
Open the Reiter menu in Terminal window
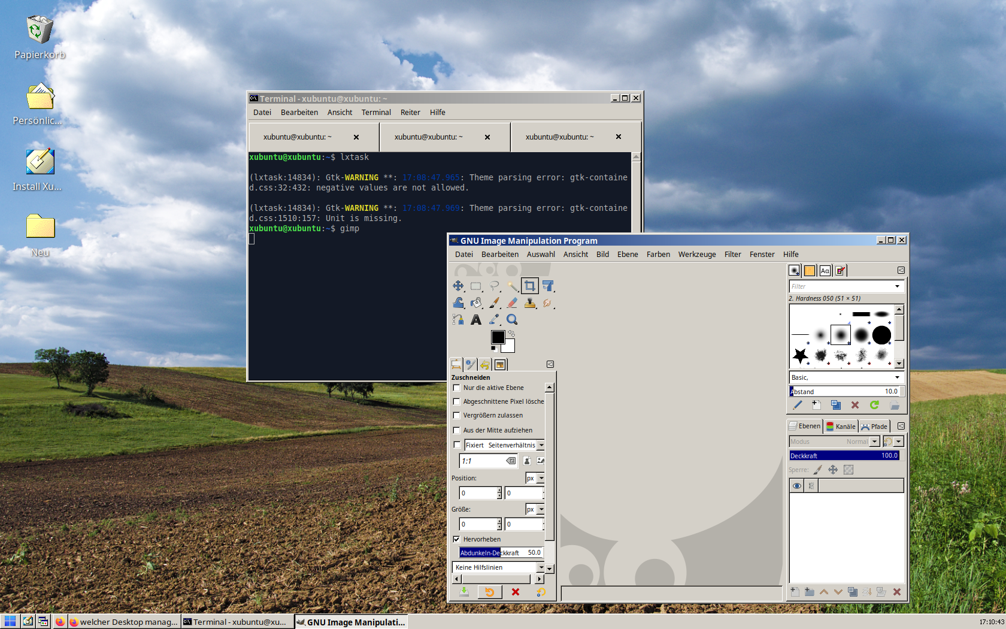pos(410,112)
